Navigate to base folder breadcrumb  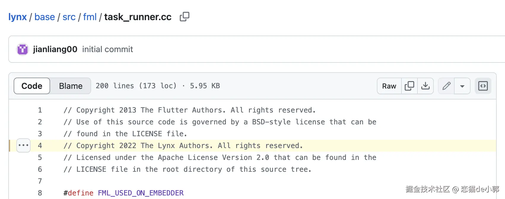click(45, 17)
